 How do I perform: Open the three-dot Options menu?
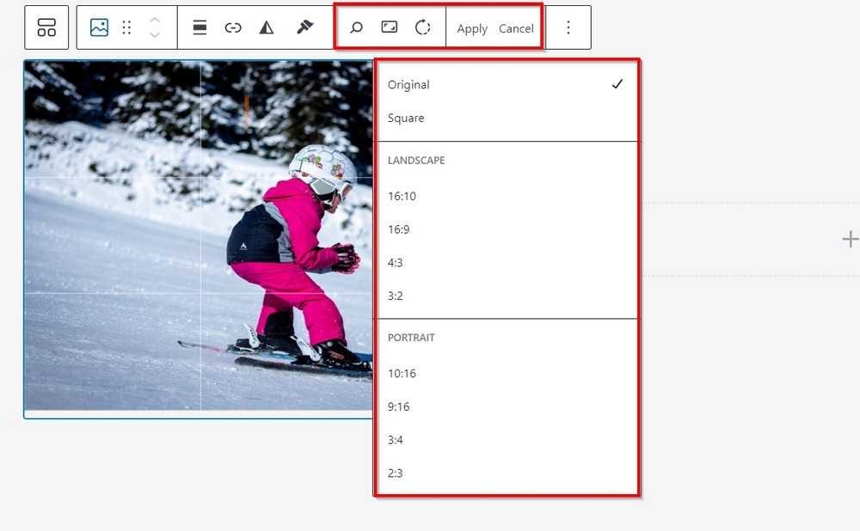[x=568, y=27]
